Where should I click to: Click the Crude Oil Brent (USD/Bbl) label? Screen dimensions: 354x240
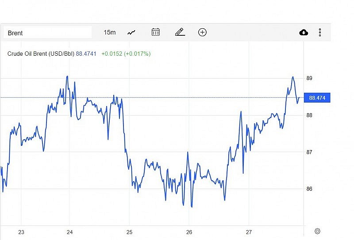coord(41,54)
